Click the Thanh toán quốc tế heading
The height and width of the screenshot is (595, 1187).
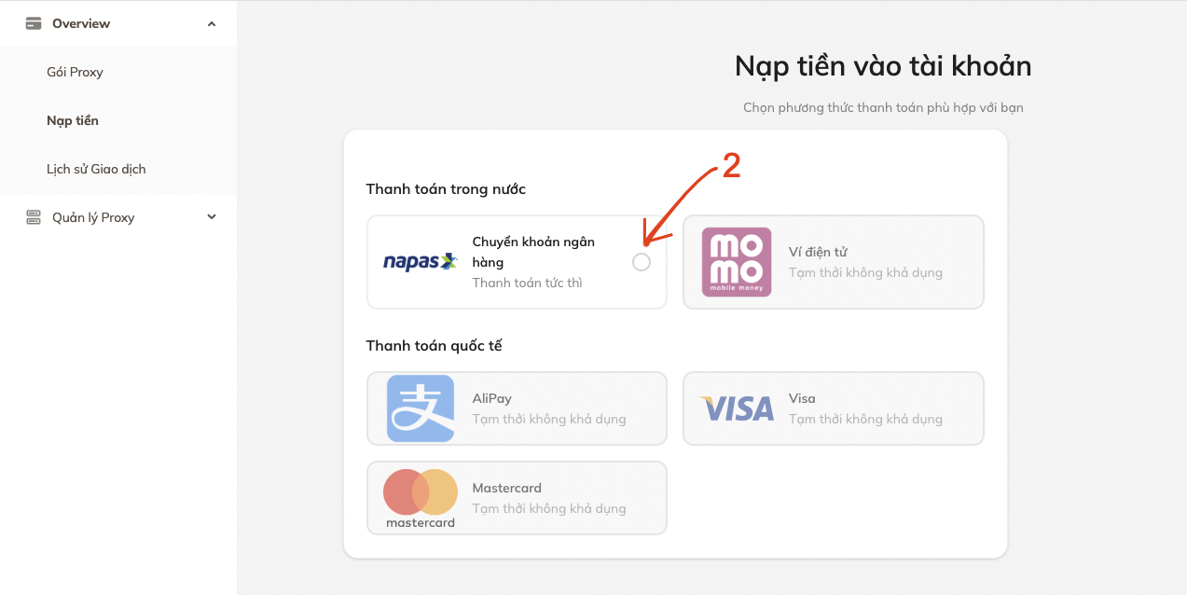pos(434,345)
